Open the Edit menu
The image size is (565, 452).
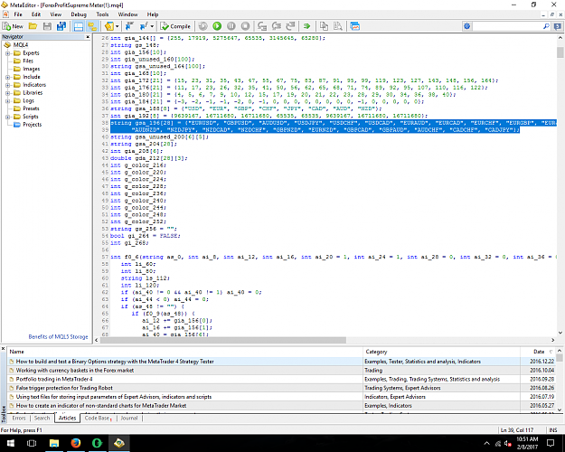35,14
